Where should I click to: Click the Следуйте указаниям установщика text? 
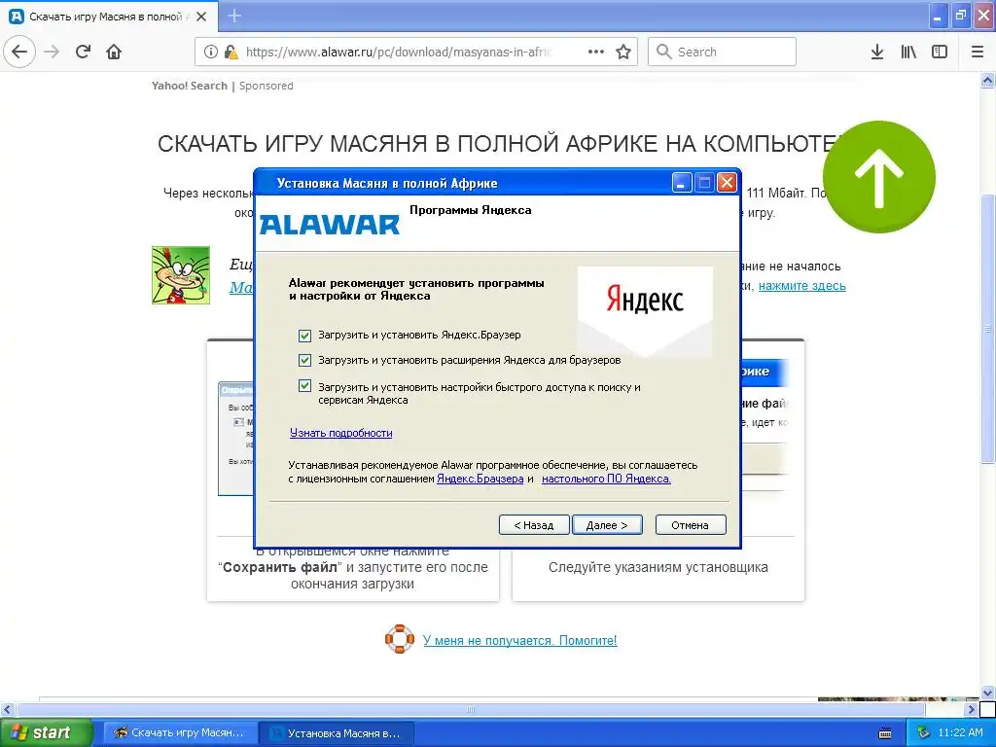point(658,567)
